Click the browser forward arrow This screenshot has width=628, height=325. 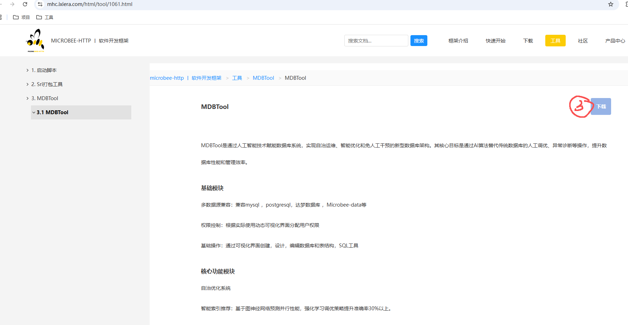[x=12, y=4]
